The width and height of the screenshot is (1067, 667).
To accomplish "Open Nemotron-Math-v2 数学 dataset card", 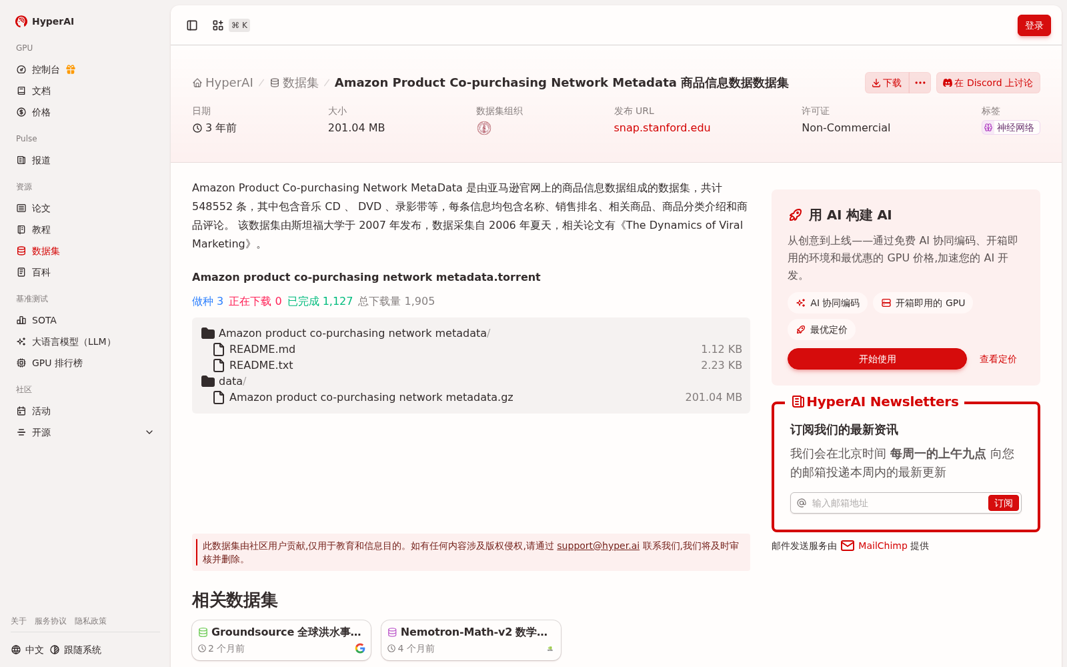I will (x=471, y=640).
